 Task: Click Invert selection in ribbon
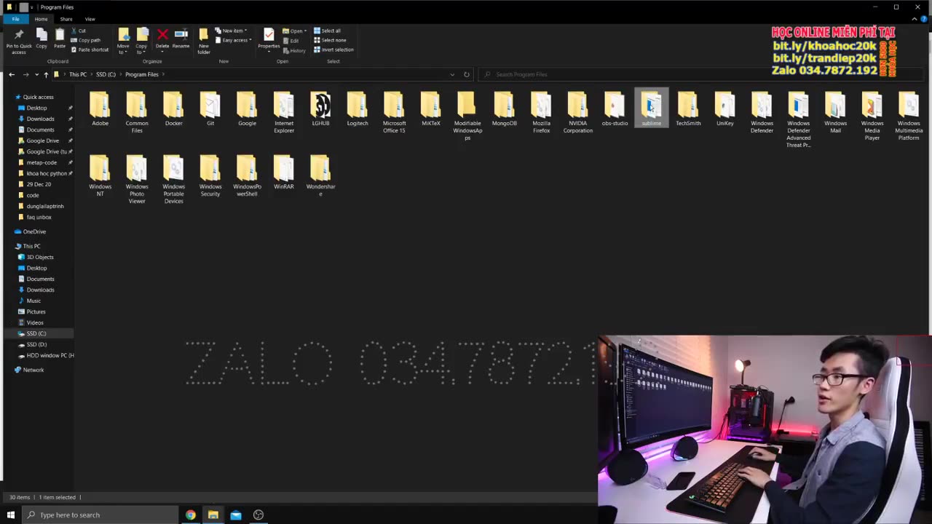pyautogui.click(x=333, y=49)
